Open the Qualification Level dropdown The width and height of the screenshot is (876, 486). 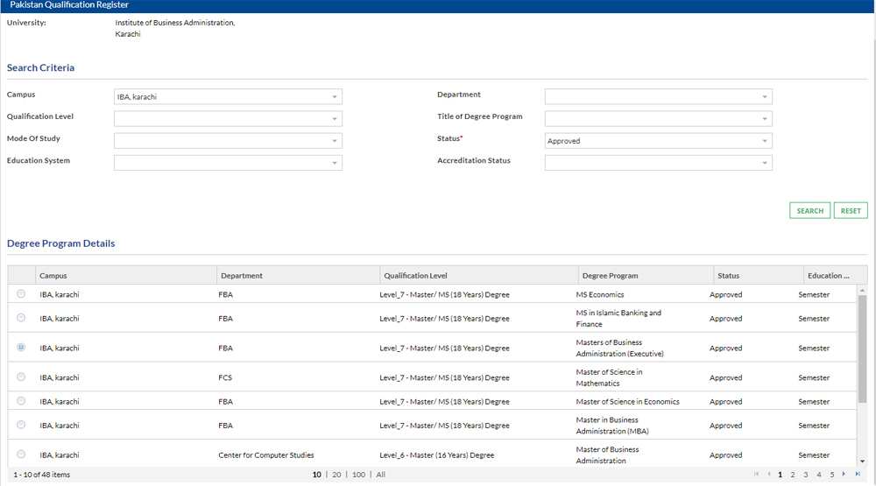pyautogui.click(x=228, y=118)
